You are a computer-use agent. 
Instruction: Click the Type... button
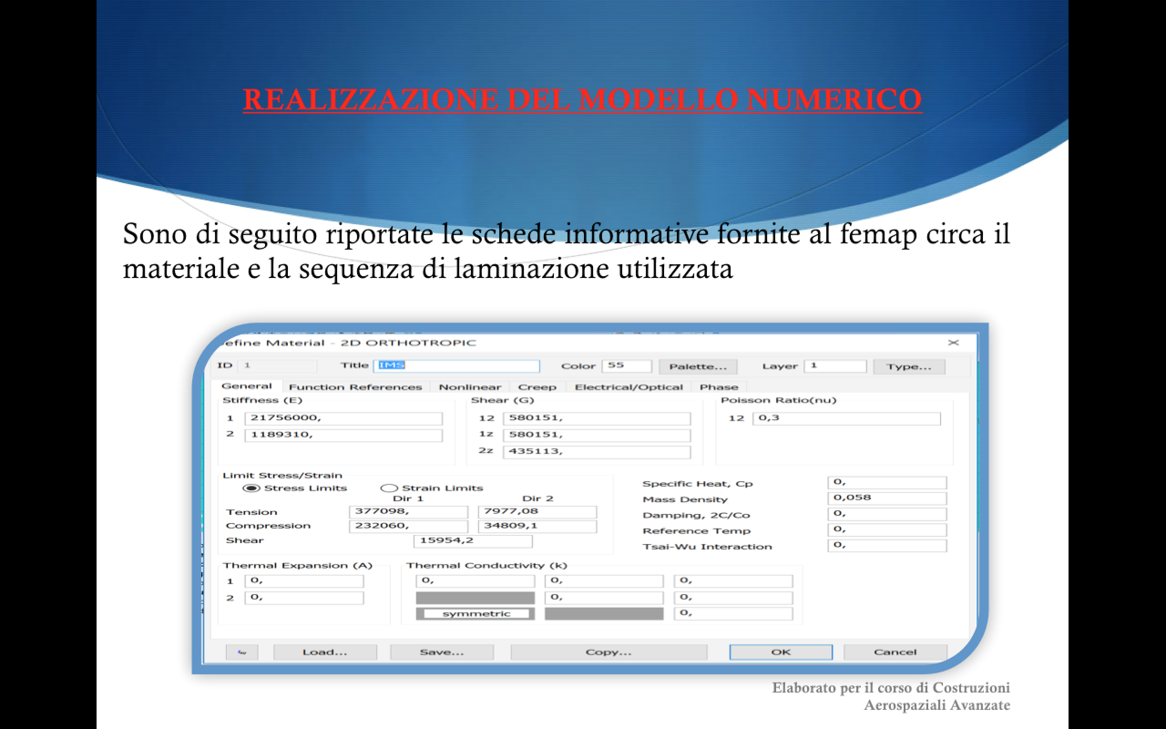coord(908,367)
